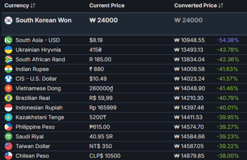Sort by Converted Price arrows
This screenshot has width=247, height=160.
(221, 5)
